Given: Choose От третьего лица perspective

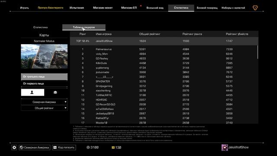Looking at the screenshot, I should 44,77.
